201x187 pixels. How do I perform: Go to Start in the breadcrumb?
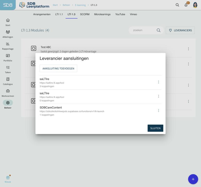click(55, 5)
